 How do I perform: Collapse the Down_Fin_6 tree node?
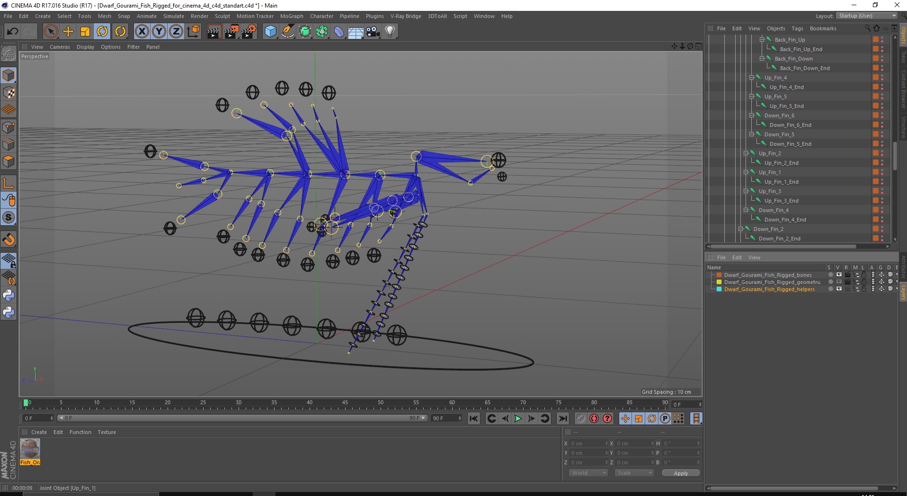(751, 115)
